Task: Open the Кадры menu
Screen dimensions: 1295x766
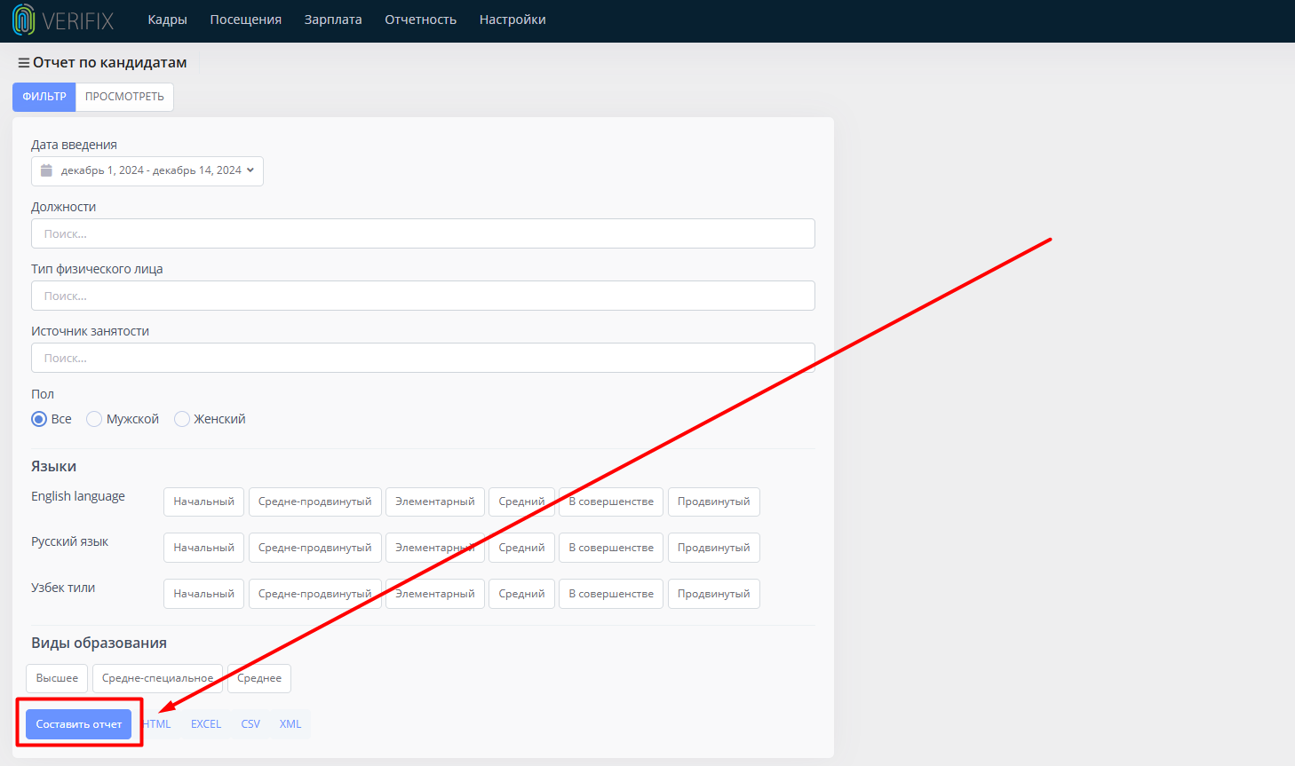Action: [x=167, y=20]
